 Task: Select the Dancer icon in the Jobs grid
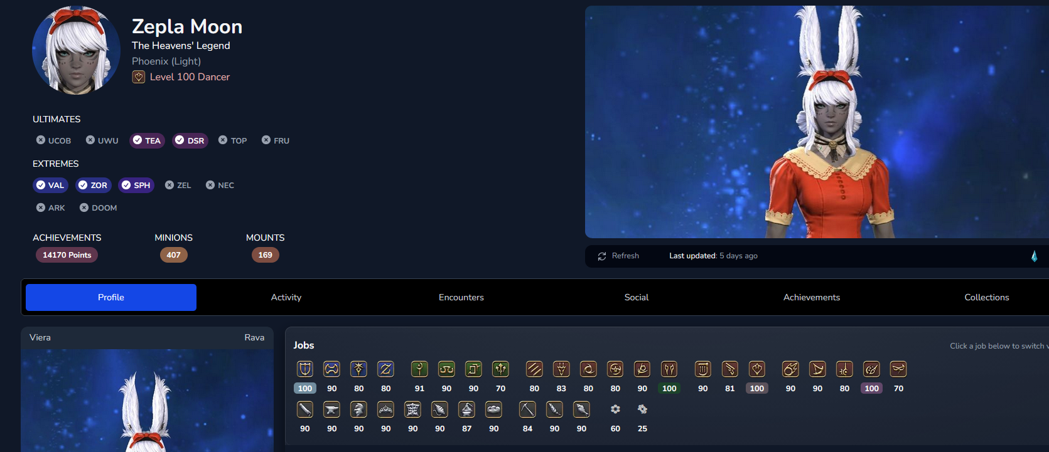[x=757, y=369]
